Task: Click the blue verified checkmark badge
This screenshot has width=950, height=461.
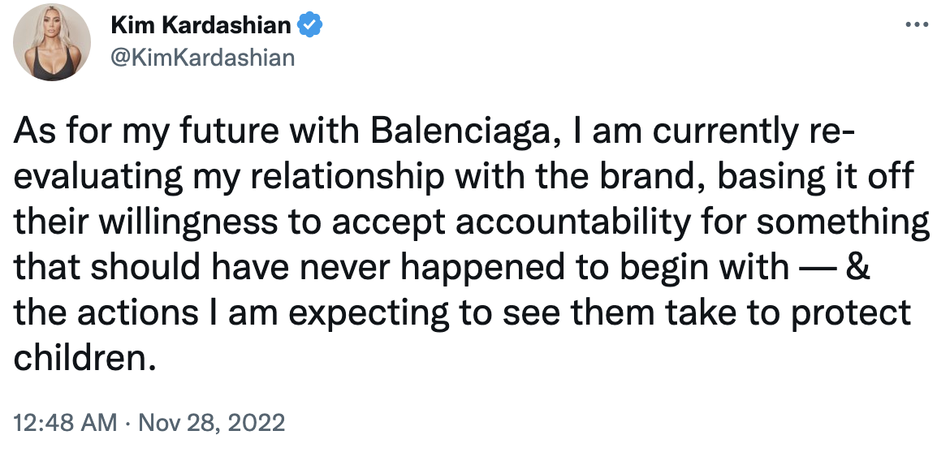Action: click(x=309, y=25)
